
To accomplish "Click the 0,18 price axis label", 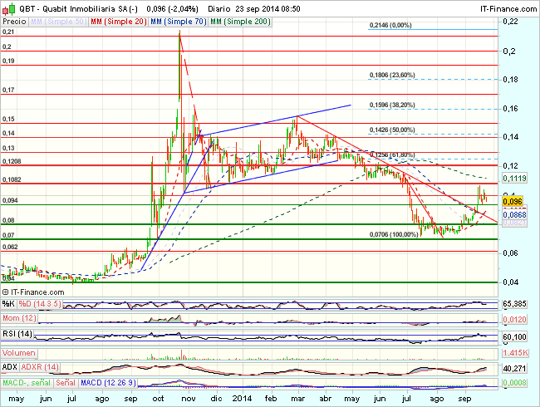I will click(x=510, y=80).
